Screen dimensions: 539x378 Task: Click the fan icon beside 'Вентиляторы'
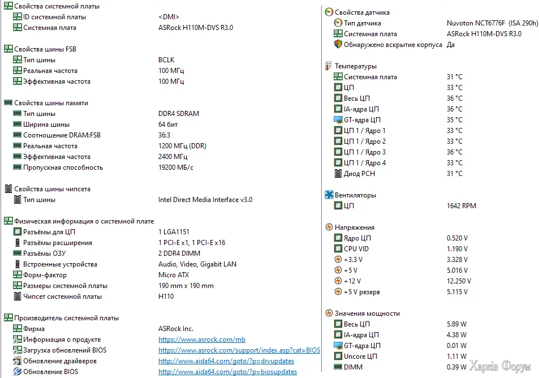pyautogui.click(x=329, y=195)
